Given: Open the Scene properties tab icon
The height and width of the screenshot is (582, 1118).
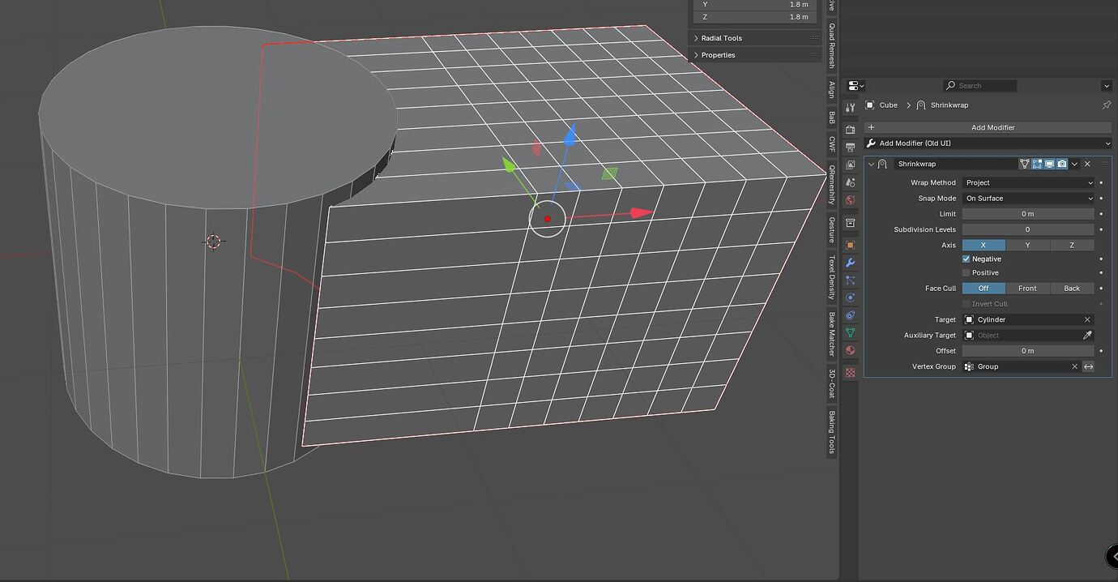Looking at the screenshot, I should [x=850, y=182].
